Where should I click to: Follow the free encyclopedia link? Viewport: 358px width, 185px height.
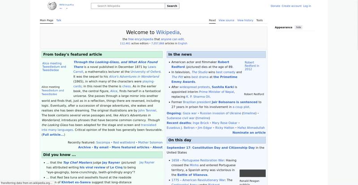coord(141,39)
